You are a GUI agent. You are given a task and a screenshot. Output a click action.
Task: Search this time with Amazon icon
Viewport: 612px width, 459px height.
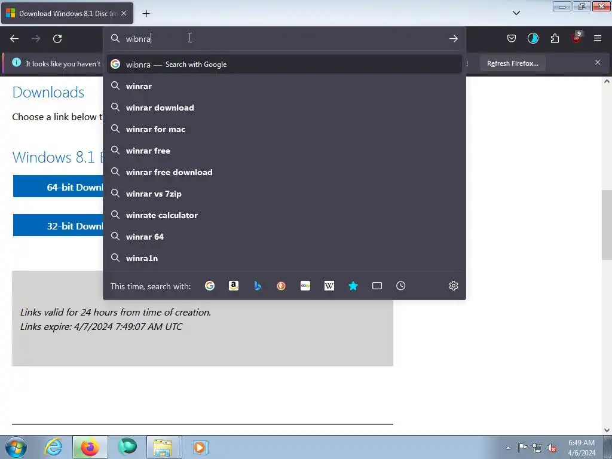click(x=234, y=286)
